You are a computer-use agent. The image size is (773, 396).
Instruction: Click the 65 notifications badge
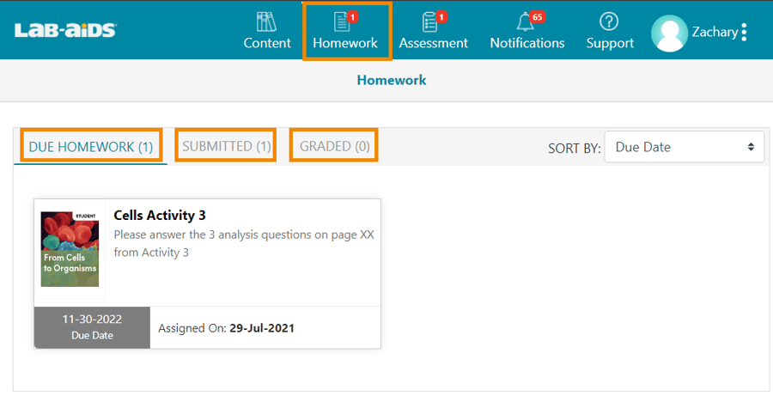pyautogui.click(x=538, y=16)
